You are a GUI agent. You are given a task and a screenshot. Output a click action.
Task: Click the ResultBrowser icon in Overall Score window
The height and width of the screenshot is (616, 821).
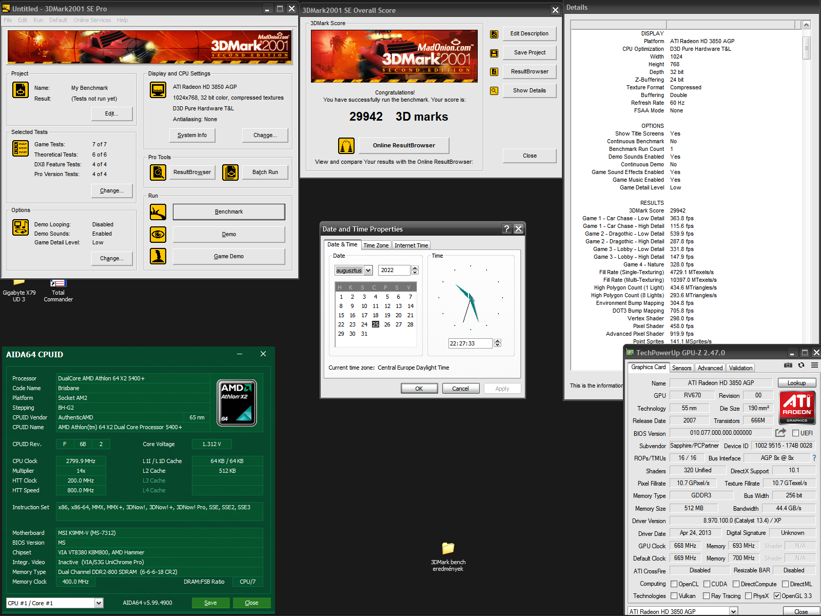[x=494, y=72]
